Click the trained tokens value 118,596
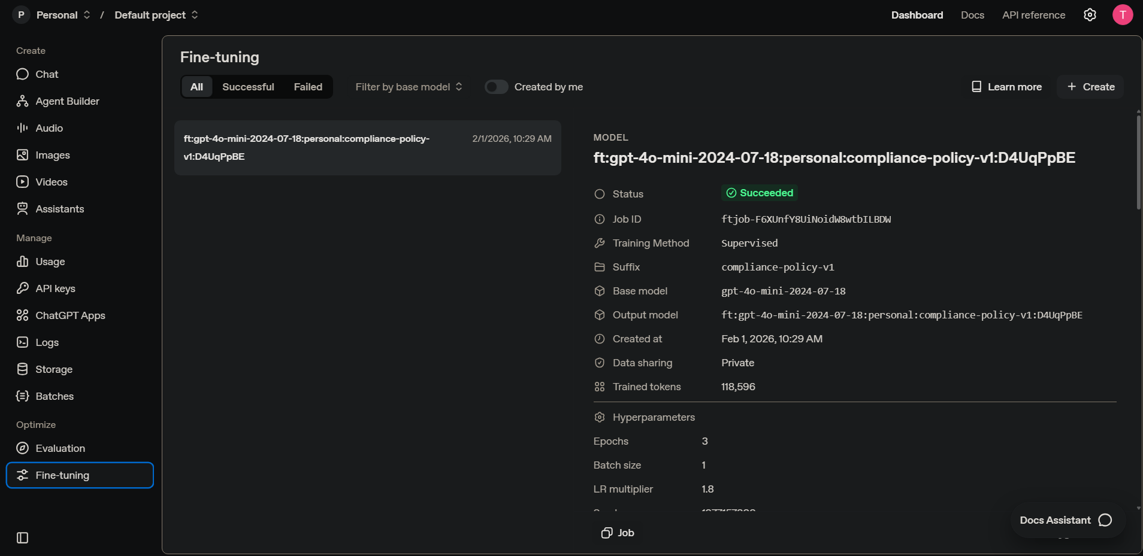Viewport: 1143px width, 556px height. [x=738, y=387]
